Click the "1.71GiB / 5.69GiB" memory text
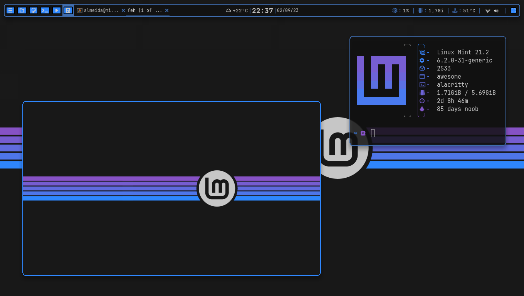 [466, 93]
